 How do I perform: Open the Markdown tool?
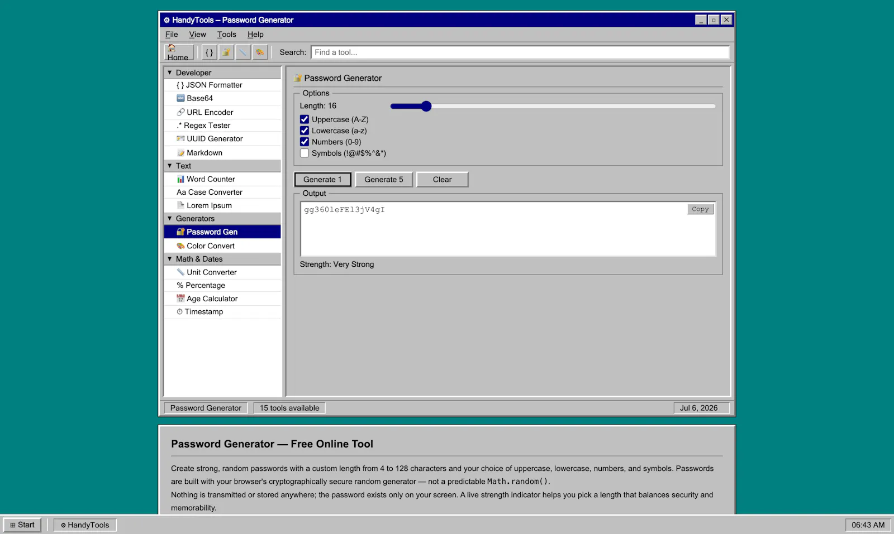click(222, 153)
